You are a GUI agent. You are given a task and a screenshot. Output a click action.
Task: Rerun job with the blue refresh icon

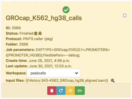[x=61, y=91]
